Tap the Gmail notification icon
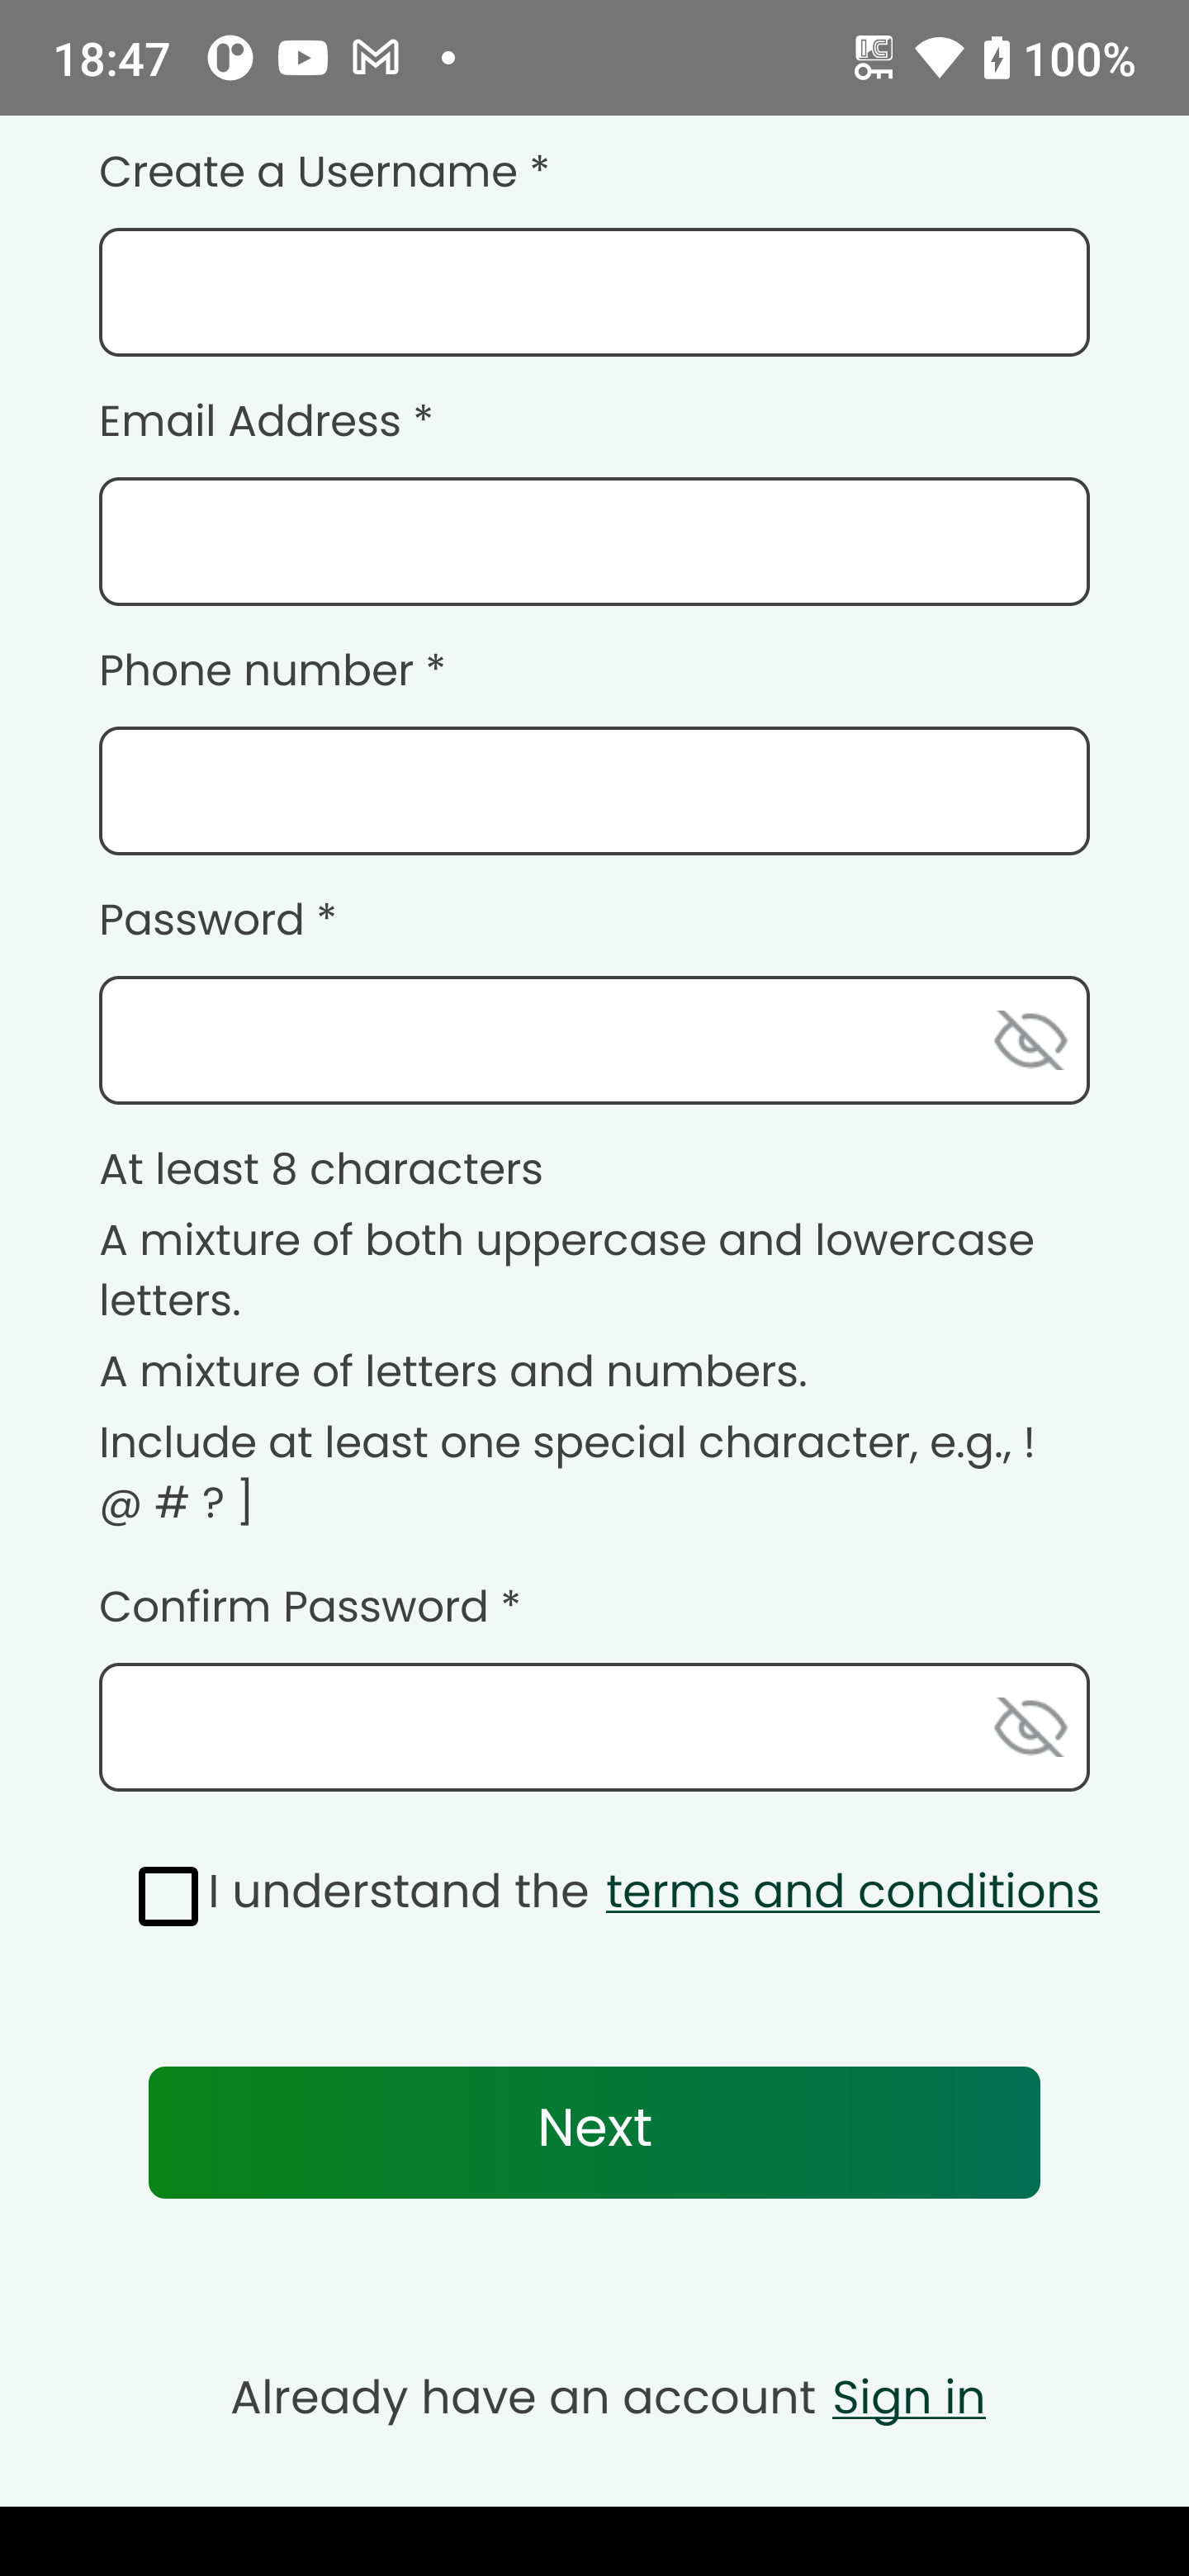 pyautogui.click(x=376, y=58)
